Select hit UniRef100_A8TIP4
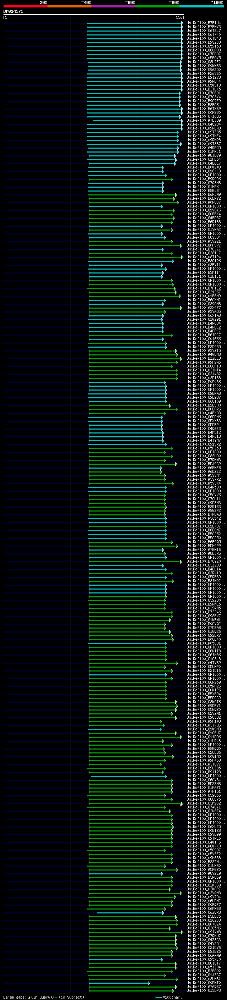This screenshot has height=1000, width=227. click(204, 257)
